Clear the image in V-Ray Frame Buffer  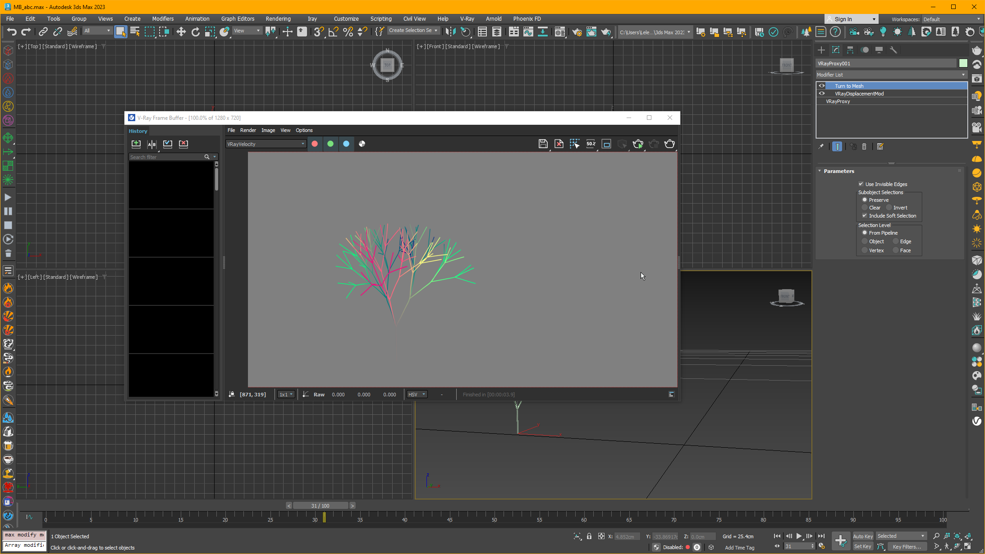point(559,144)
